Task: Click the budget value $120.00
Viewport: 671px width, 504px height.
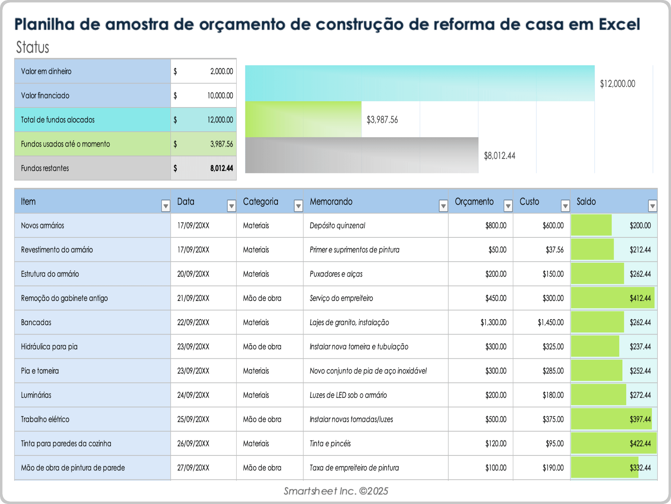Action: tap(496, 444)
